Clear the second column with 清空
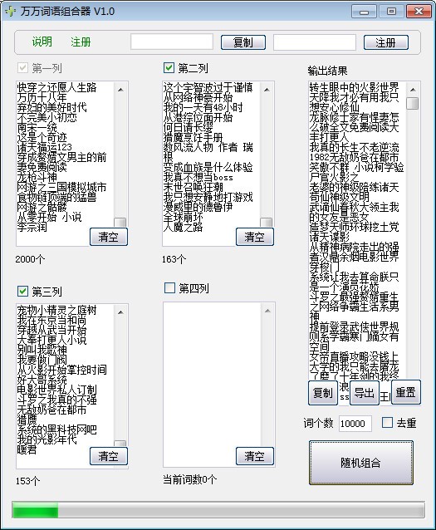 [254, 237]
